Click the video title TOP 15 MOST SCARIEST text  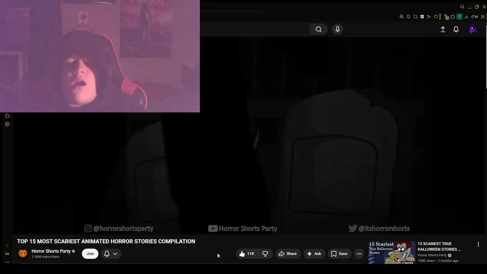pos(106,241)
